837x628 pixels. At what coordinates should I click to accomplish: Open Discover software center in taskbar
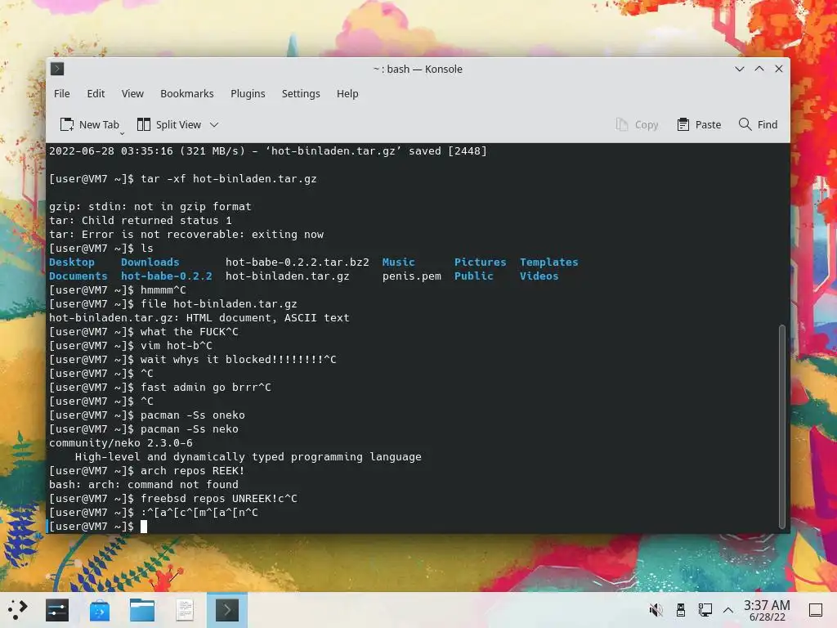pos(99,610)
